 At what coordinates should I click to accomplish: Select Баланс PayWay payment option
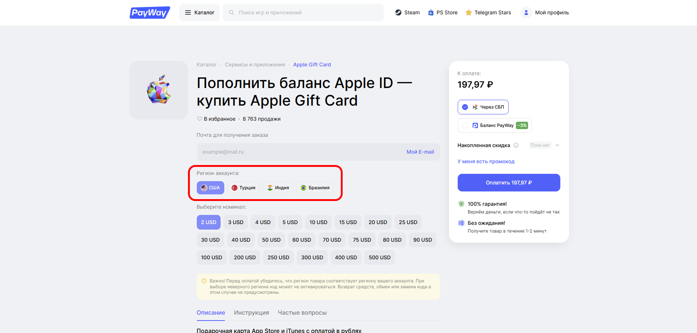(x=494, y=125)
